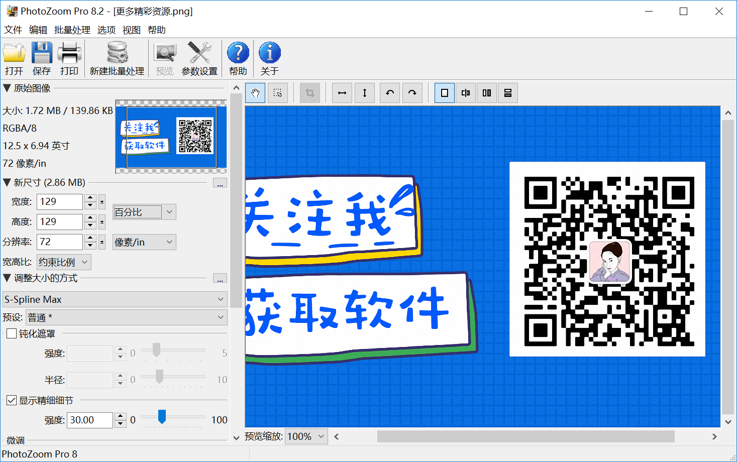Image resolution: width=737 pixels, height=462 pixels.
Task: Decrease 高度 with the down spinner arrow
Action: (x=90, y=225)
